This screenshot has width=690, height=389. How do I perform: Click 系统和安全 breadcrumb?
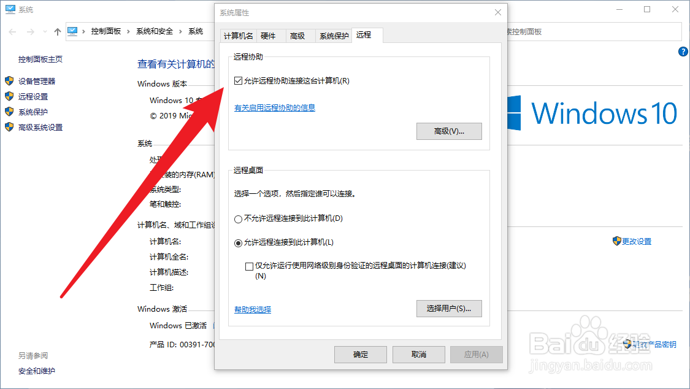point(155,31)
